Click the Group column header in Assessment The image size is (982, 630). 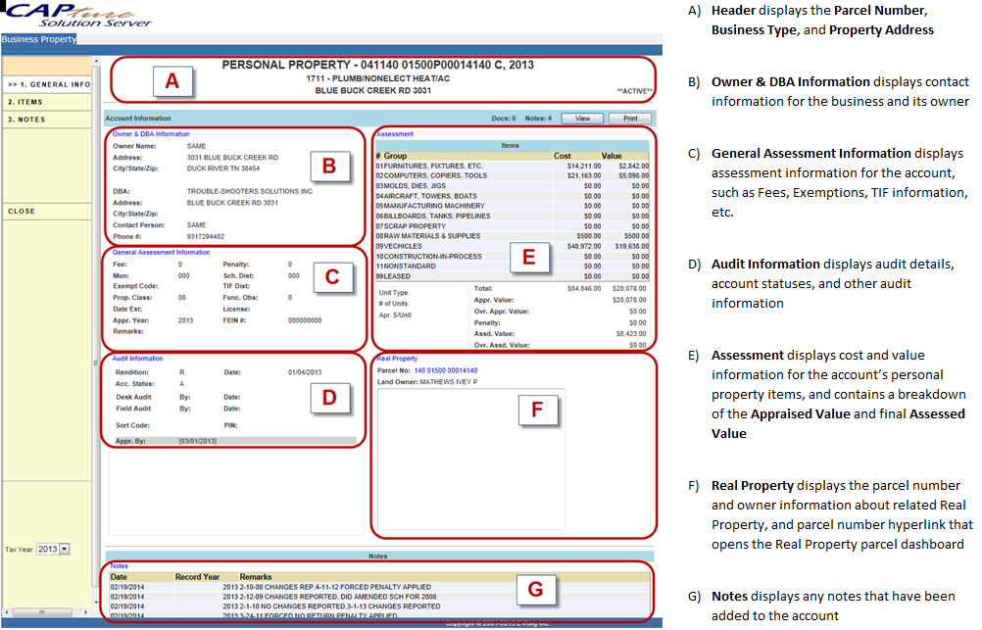point(395,156)
